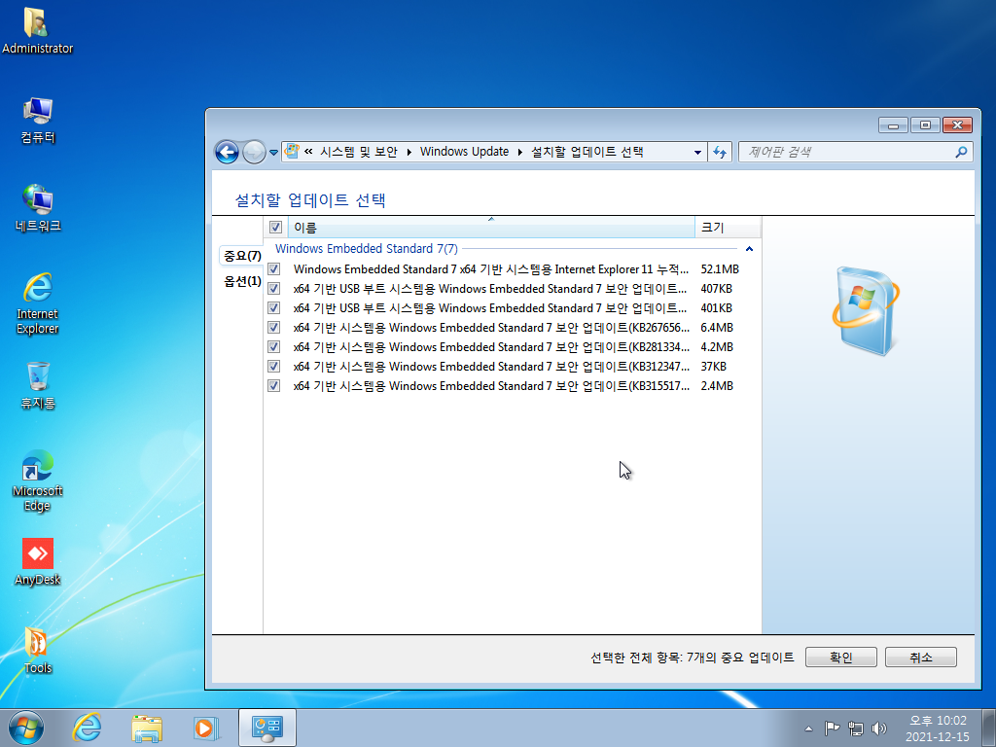Open the Windows Start menu orb
996x747 pixels.
[x=26, y=728]
